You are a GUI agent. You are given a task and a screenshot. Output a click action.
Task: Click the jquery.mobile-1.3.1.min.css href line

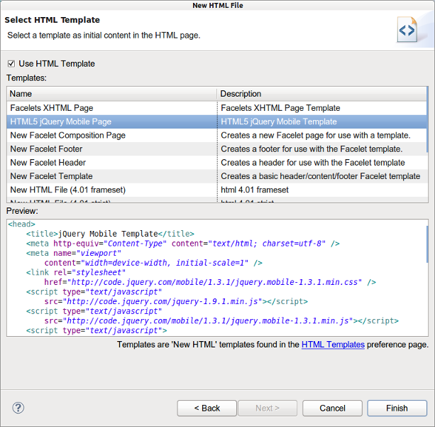210,282
